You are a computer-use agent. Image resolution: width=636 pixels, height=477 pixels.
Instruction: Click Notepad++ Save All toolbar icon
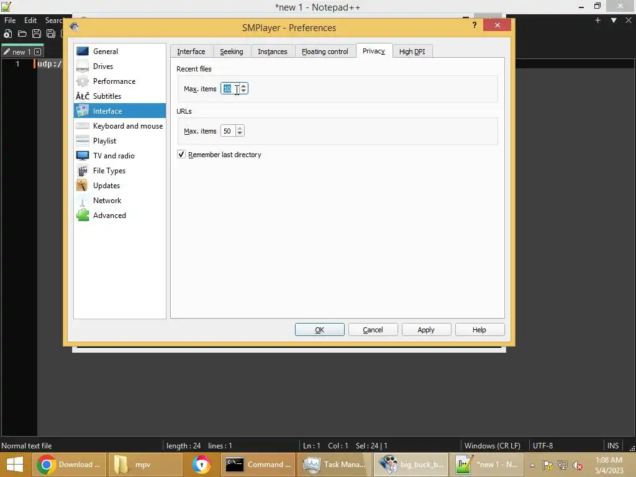point(50,34)
